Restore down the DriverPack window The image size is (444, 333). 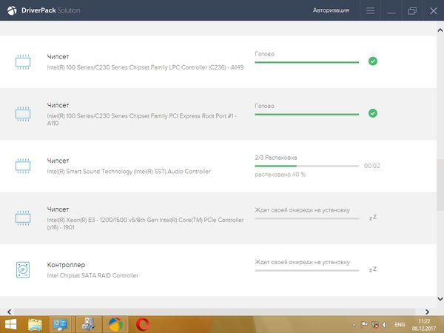[x=412, y=11]
